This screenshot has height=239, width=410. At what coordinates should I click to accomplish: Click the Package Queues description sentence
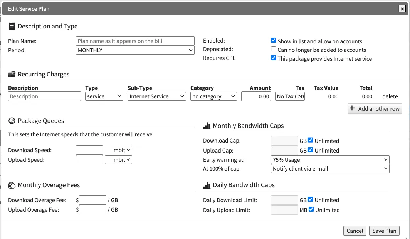(81, 134)
